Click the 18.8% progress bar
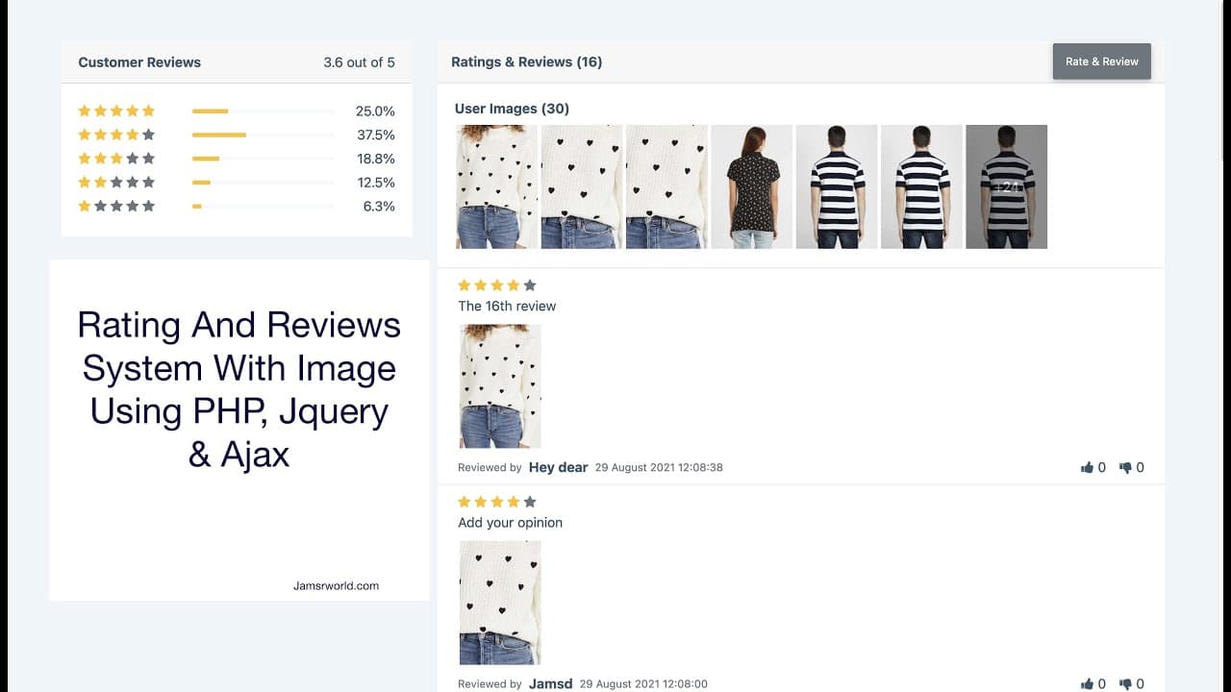Viewport: 1231px width, 692px height. (x=264, y=159)
